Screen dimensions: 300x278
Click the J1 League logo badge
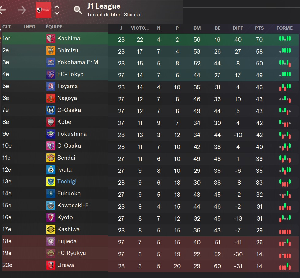point(43,10)
